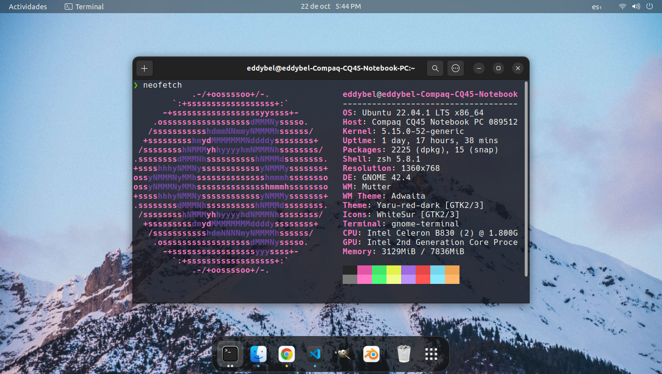Click the dark orange color block

(452, 270)
